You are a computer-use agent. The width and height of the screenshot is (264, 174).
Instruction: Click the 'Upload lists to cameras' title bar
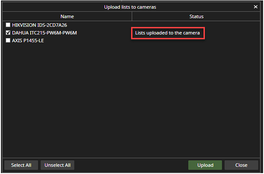pos(130,7)
